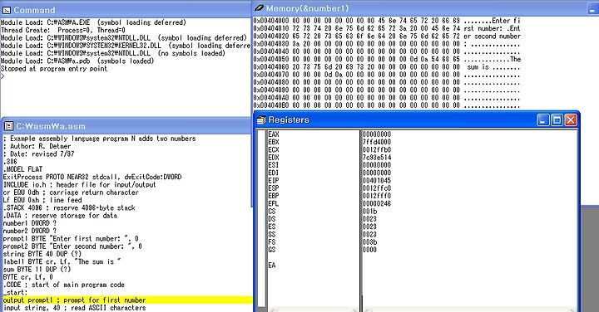The height and width of the screenshot is (312, 599).
Task: Select the ESP register name
Action: point(274,188)
